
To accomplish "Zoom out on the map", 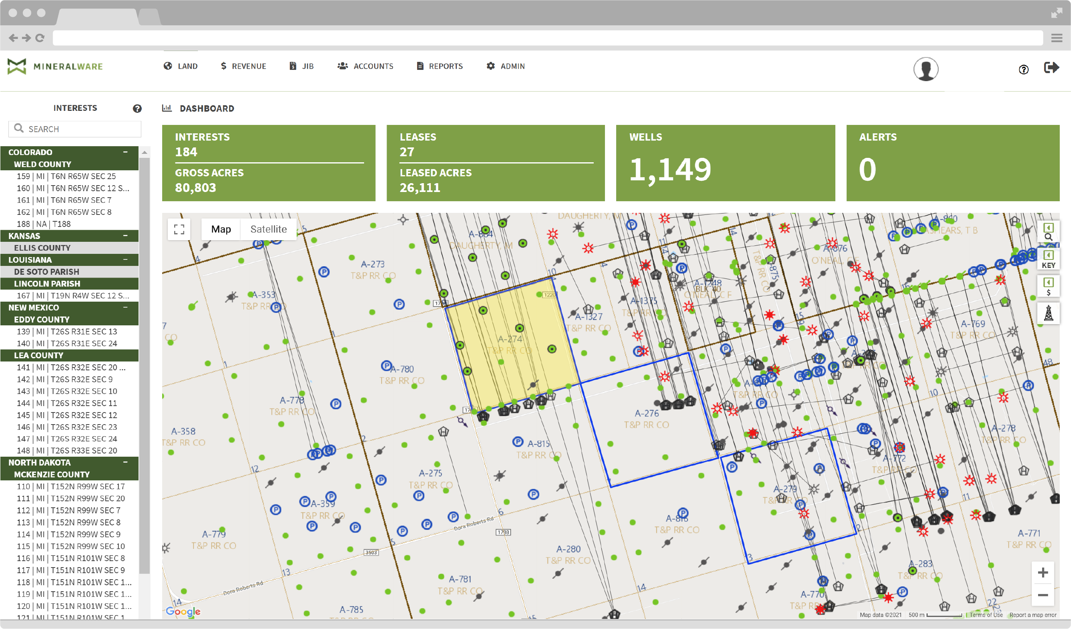I will point(1042,595).
